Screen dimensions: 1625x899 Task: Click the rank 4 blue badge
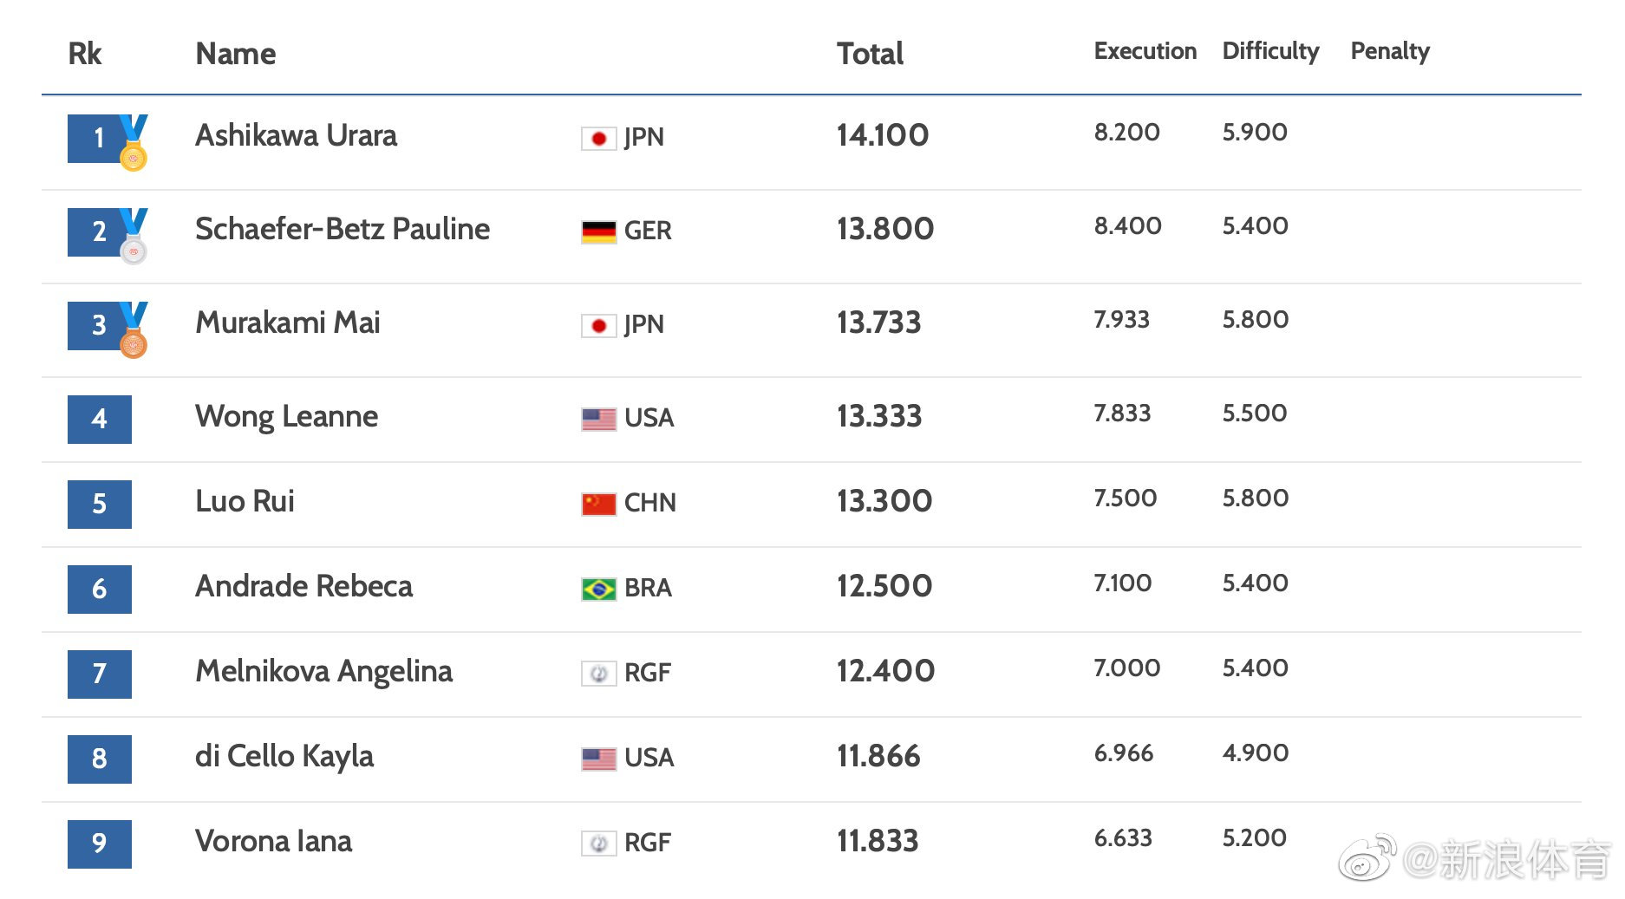coord(100,420)
